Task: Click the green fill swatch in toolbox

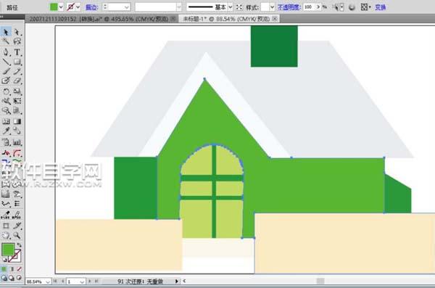Action: [x=8, y=250]
